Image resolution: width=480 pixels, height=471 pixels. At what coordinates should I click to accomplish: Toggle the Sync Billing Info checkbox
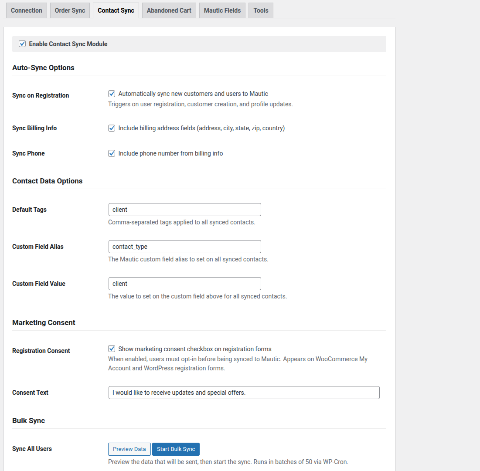pos(112,128)
